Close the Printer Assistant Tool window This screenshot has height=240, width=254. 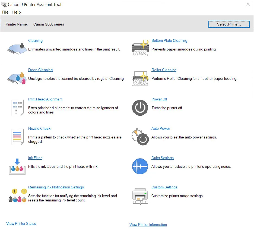click(x=248, y=4)
